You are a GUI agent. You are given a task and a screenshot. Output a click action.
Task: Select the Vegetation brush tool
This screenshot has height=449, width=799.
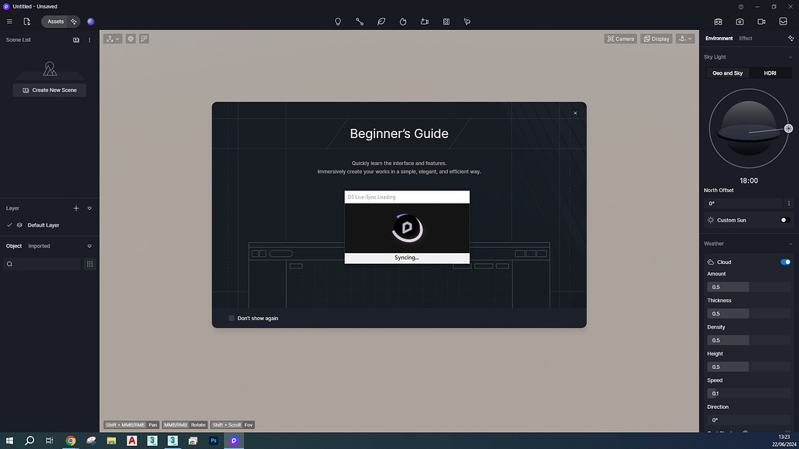[x=381, y=22]
